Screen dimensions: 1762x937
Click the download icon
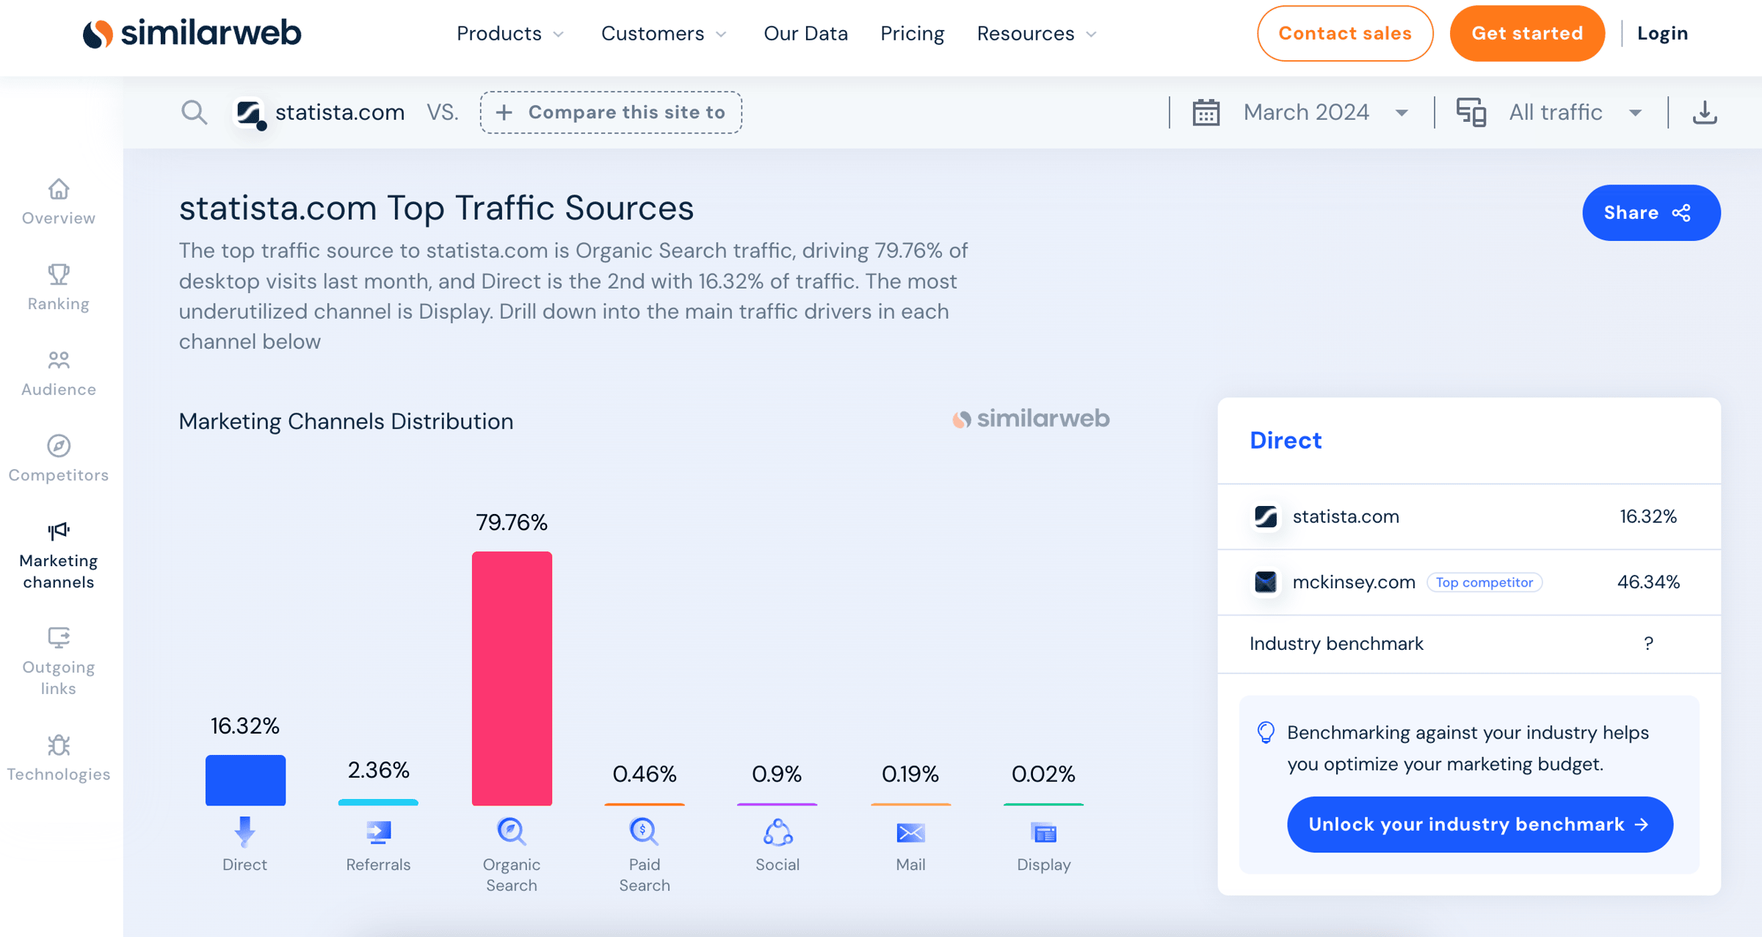(1705, 112)
